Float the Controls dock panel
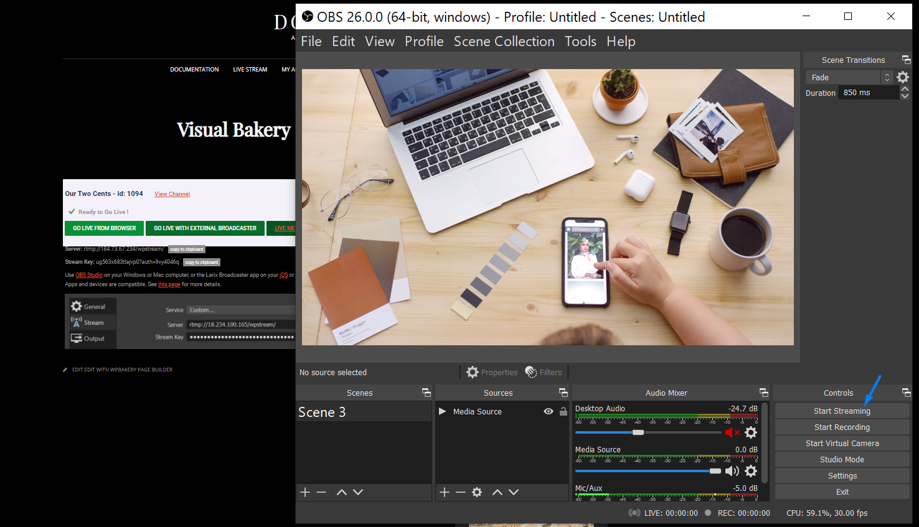The image size is (919, 527). tap(907, 393)
